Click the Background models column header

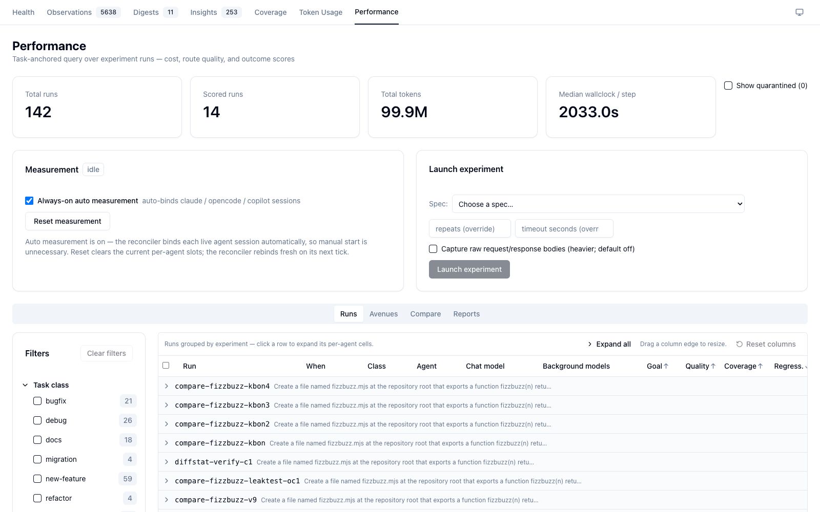[576, 366]
